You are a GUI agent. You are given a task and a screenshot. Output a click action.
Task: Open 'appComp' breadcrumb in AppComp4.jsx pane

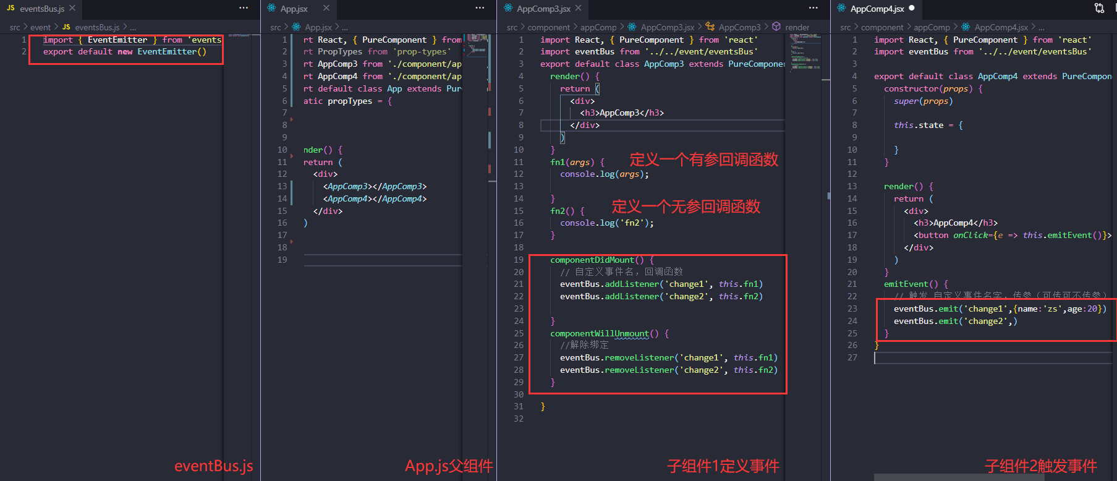point(932,28)
